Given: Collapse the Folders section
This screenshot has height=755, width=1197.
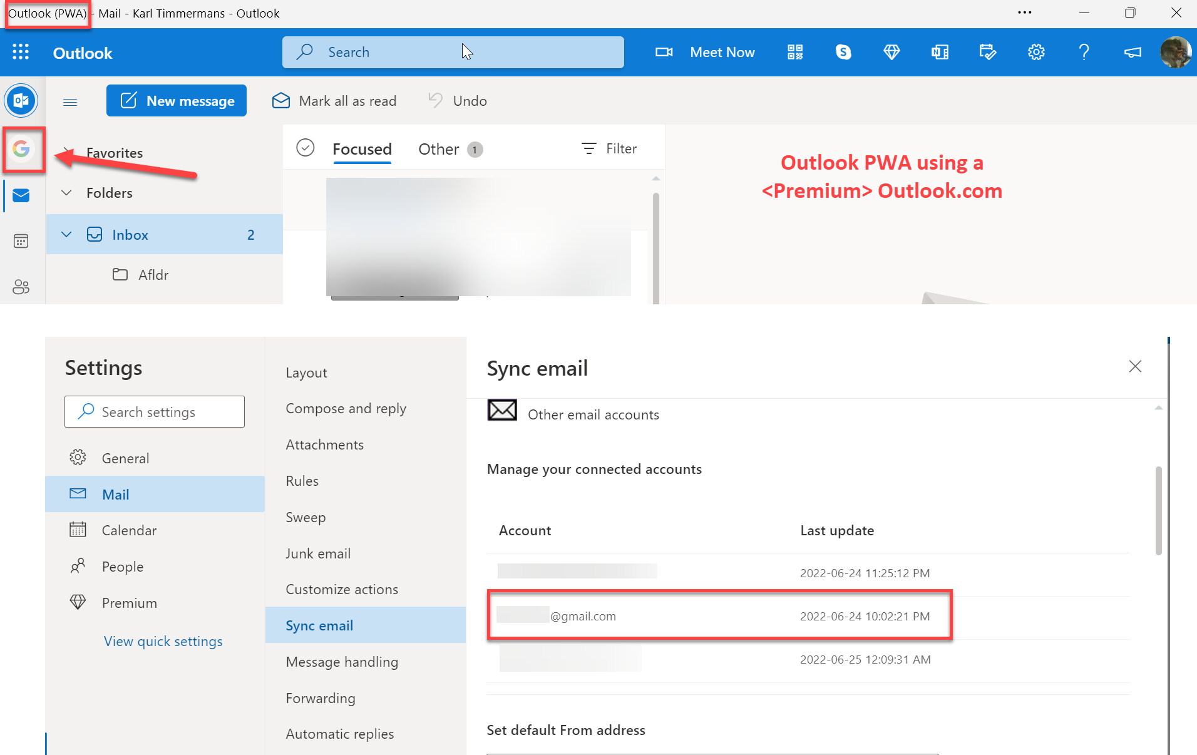Looking at the screenshot, I should pos(66,193).
